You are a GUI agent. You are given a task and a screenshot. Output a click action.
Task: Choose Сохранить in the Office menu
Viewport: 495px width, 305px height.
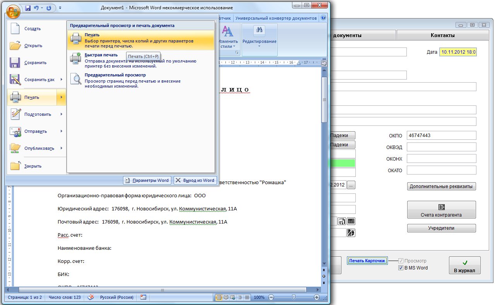(36, 63)
